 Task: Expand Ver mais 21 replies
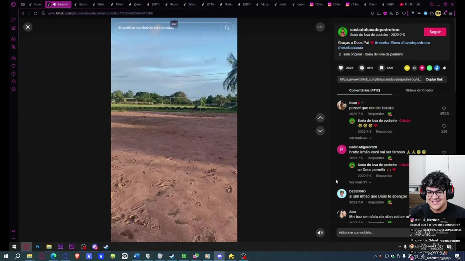360,182
